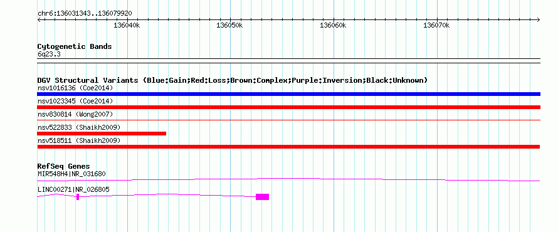Image resolution: width=558 pixels, height=232 pixels.
Task: Click the large magenta LINC00271 exon block
Action: click(x=262, y=197)
